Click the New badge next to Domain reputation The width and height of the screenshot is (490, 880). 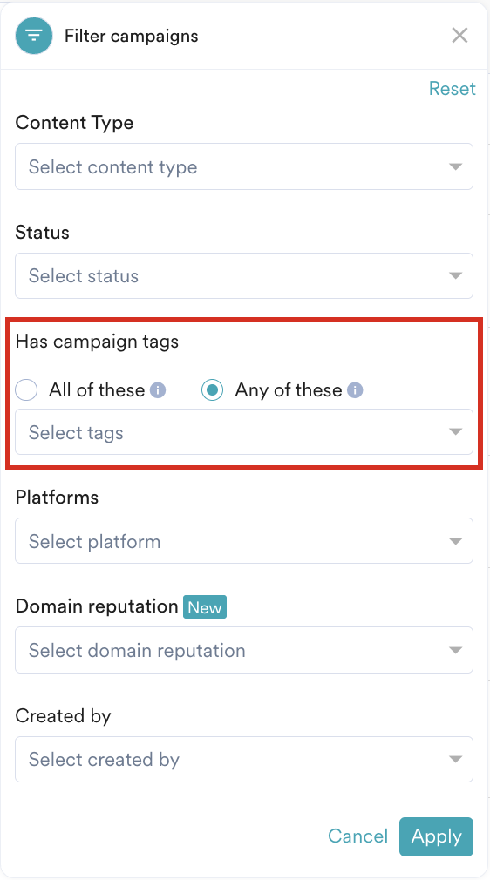(x=205, y=607)
